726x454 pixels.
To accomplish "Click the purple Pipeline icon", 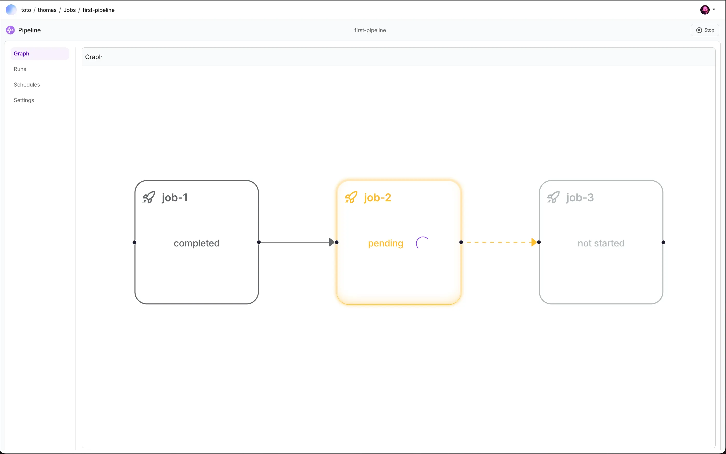I will click(x=10, y=30).
